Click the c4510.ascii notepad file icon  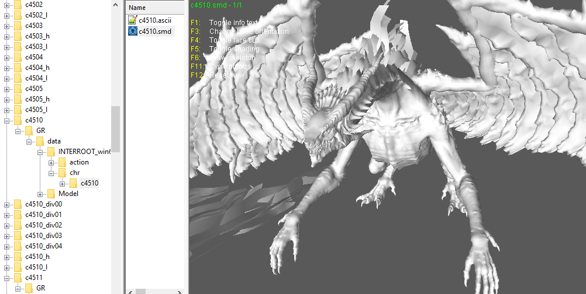[132, 20]
